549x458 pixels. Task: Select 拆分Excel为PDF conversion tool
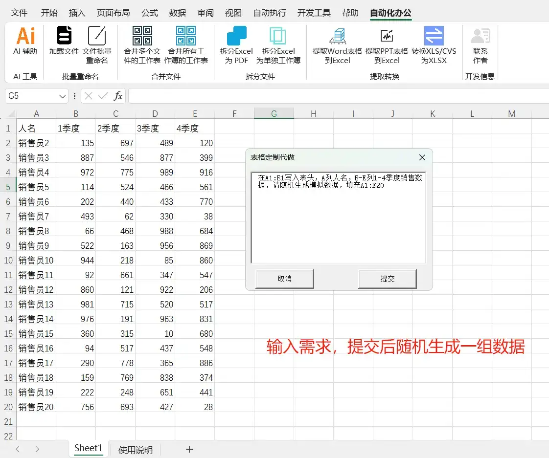click(236, 44)
